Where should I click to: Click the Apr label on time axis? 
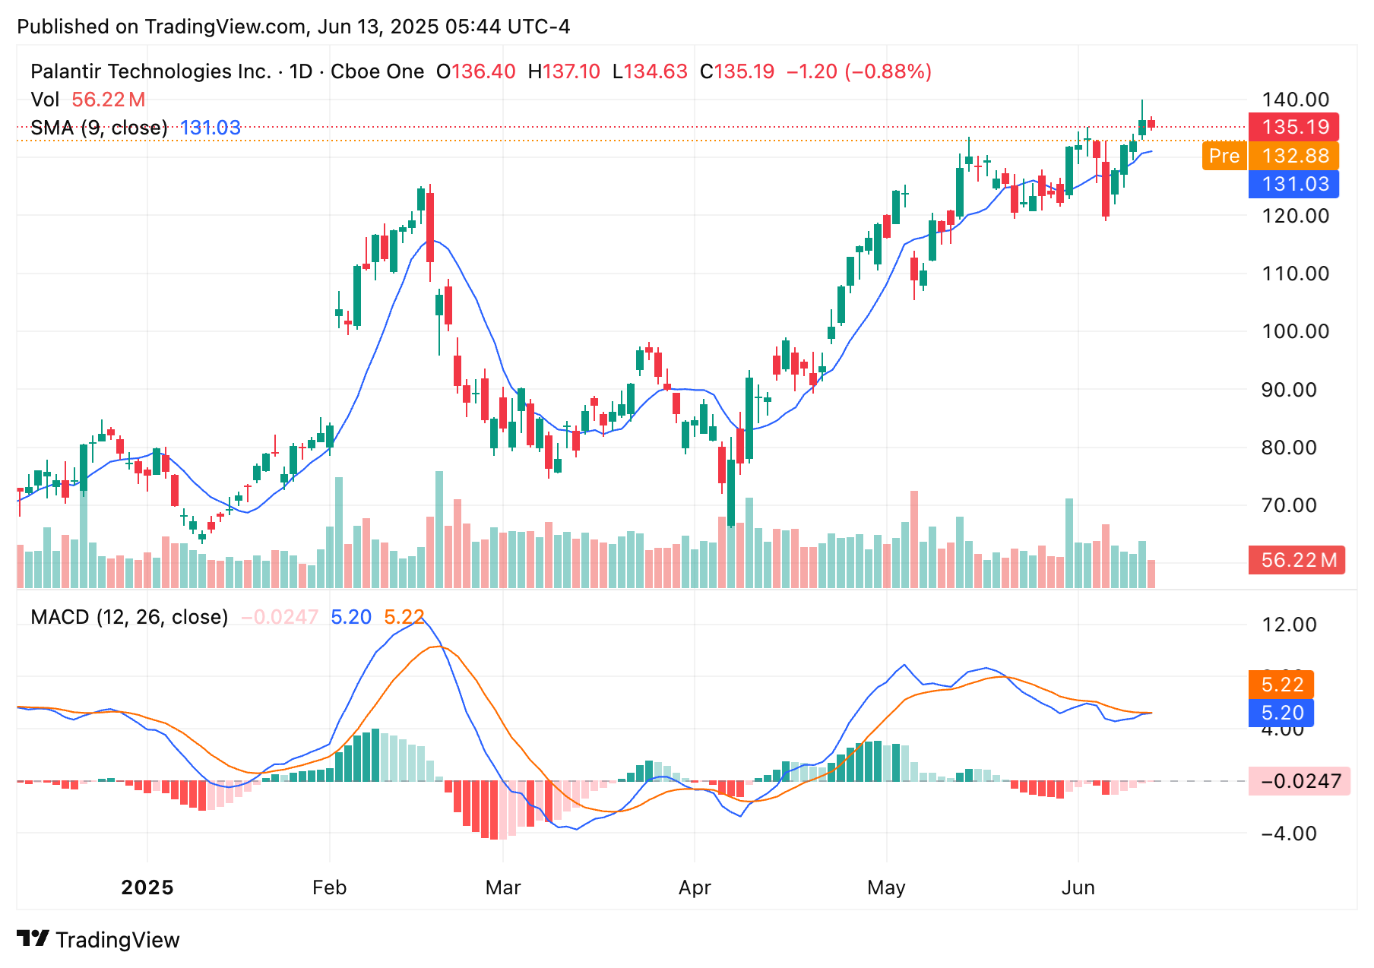[x=695, y=887]
